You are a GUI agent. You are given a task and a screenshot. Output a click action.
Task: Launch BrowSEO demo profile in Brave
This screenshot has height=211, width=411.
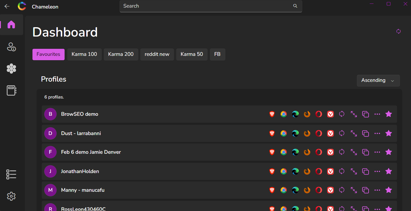click(x=272, y=114)
